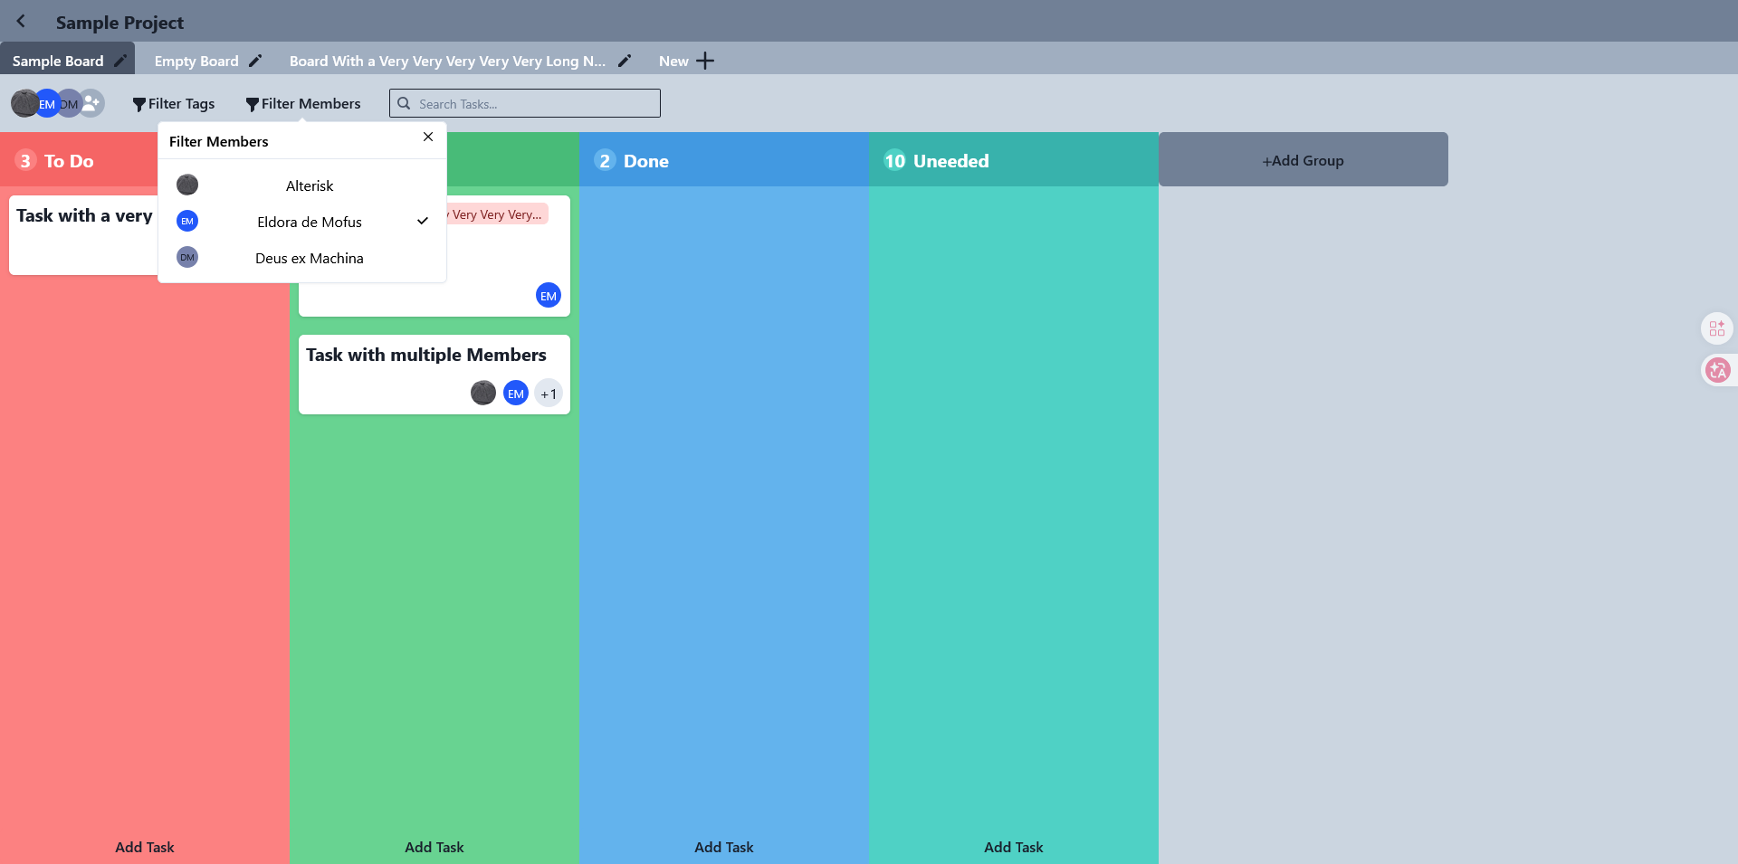Click the DM avatar in the top member bar
1738x864 pixels.
point(69,103)
